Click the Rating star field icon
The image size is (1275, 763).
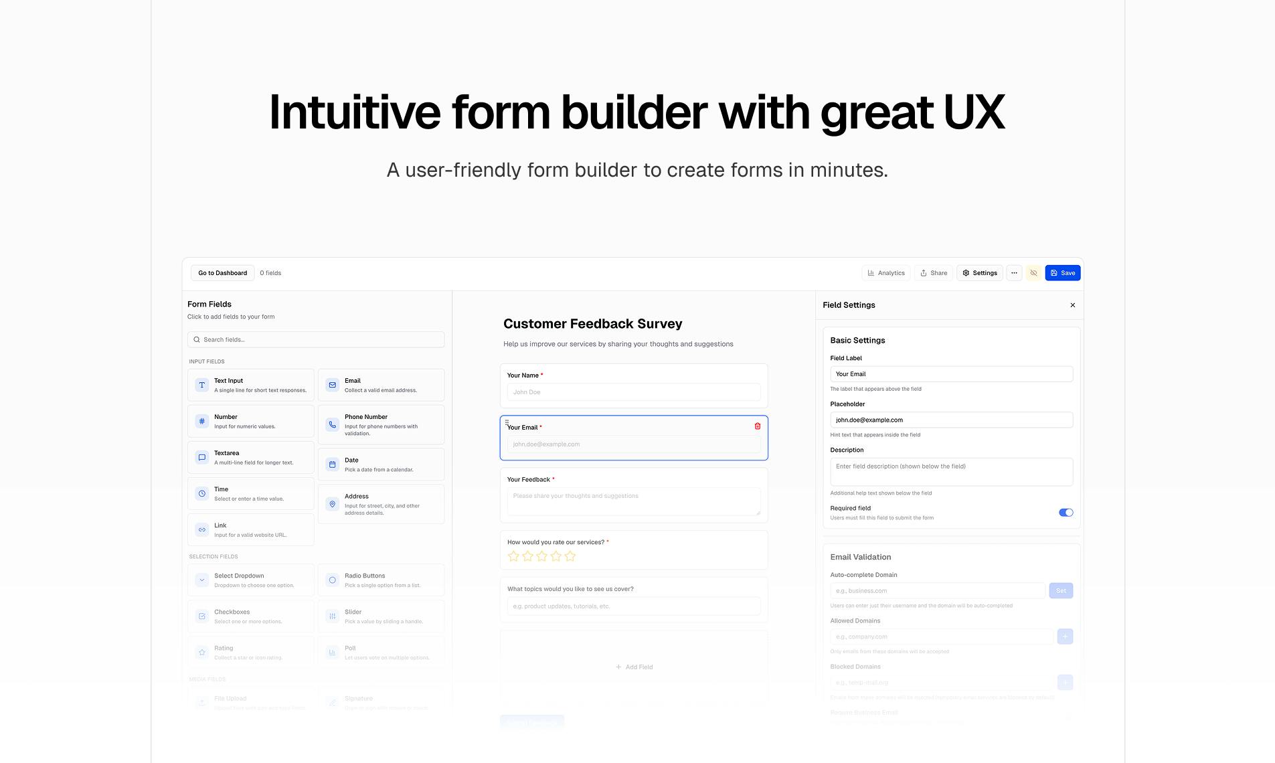pyautogui.click(x=201, y=652)
